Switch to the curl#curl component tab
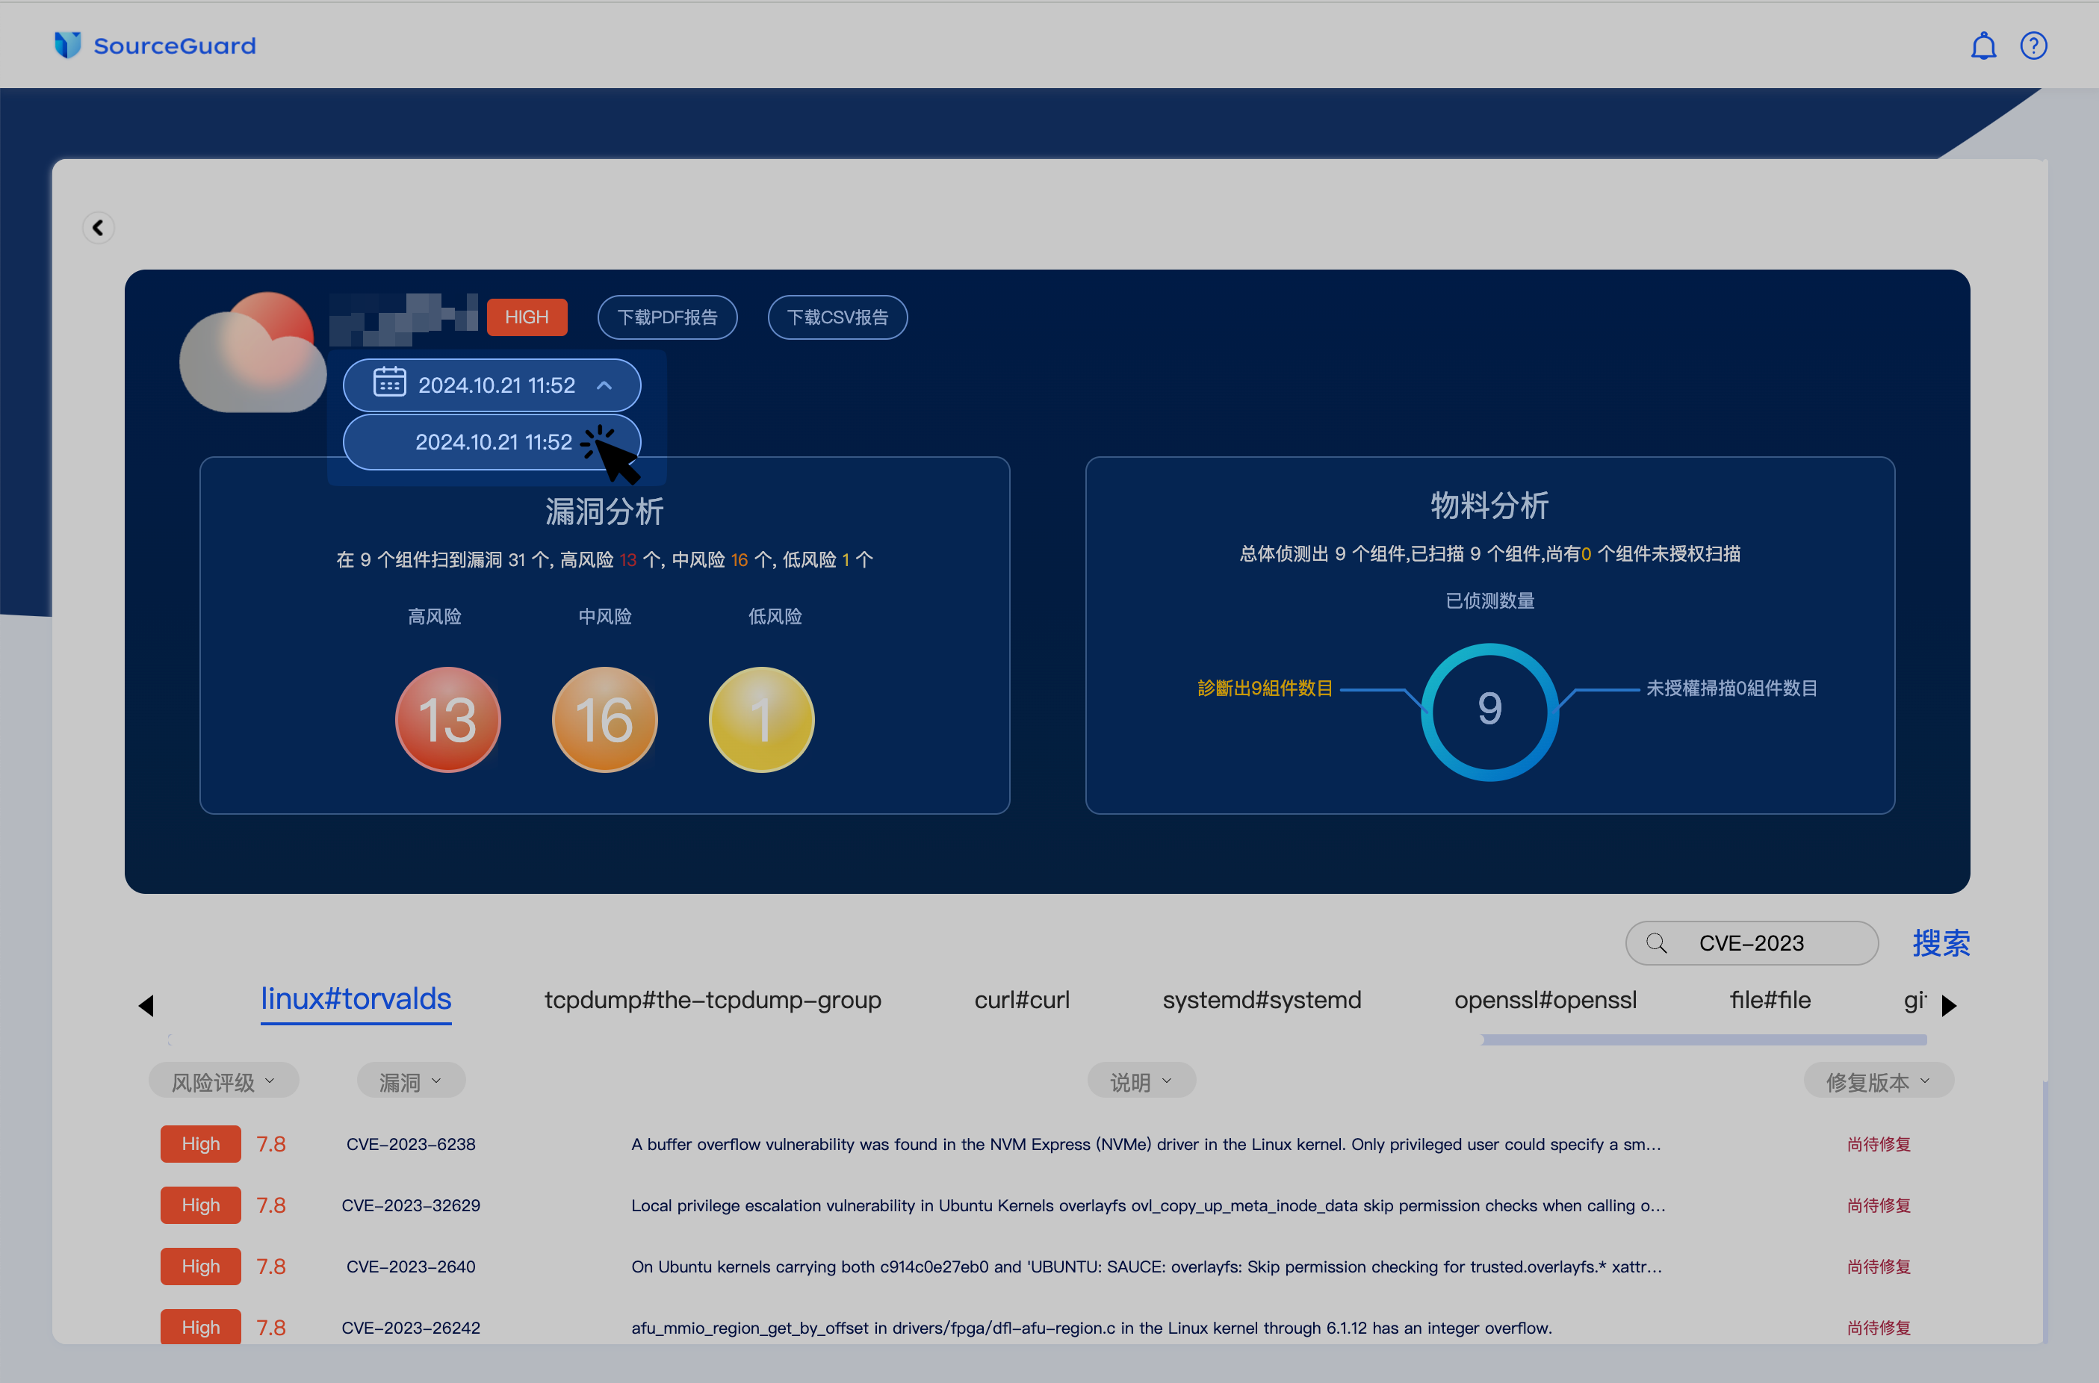This screenshot has width=2099, height=1383. [x=1022, y=999]
